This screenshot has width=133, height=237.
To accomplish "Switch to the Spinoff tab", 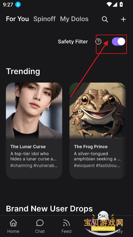I will 44,19.
